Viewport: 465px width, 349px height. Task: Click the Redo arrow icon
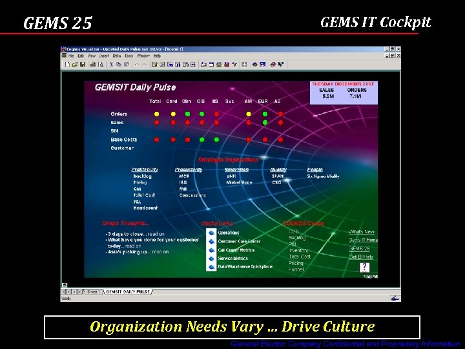(x=145, y=65)
